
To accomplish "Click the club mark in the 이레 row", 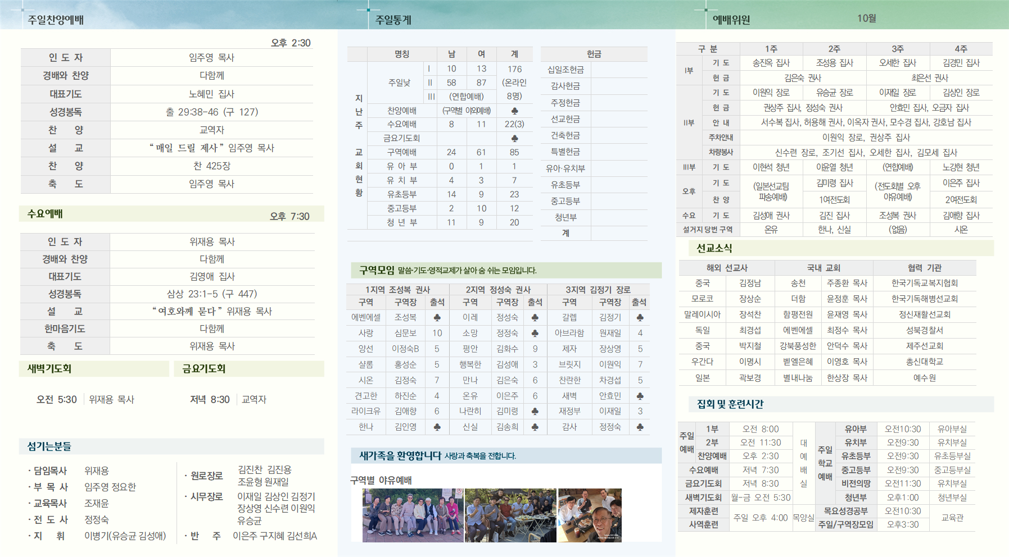I will click(x=535, y=318).
